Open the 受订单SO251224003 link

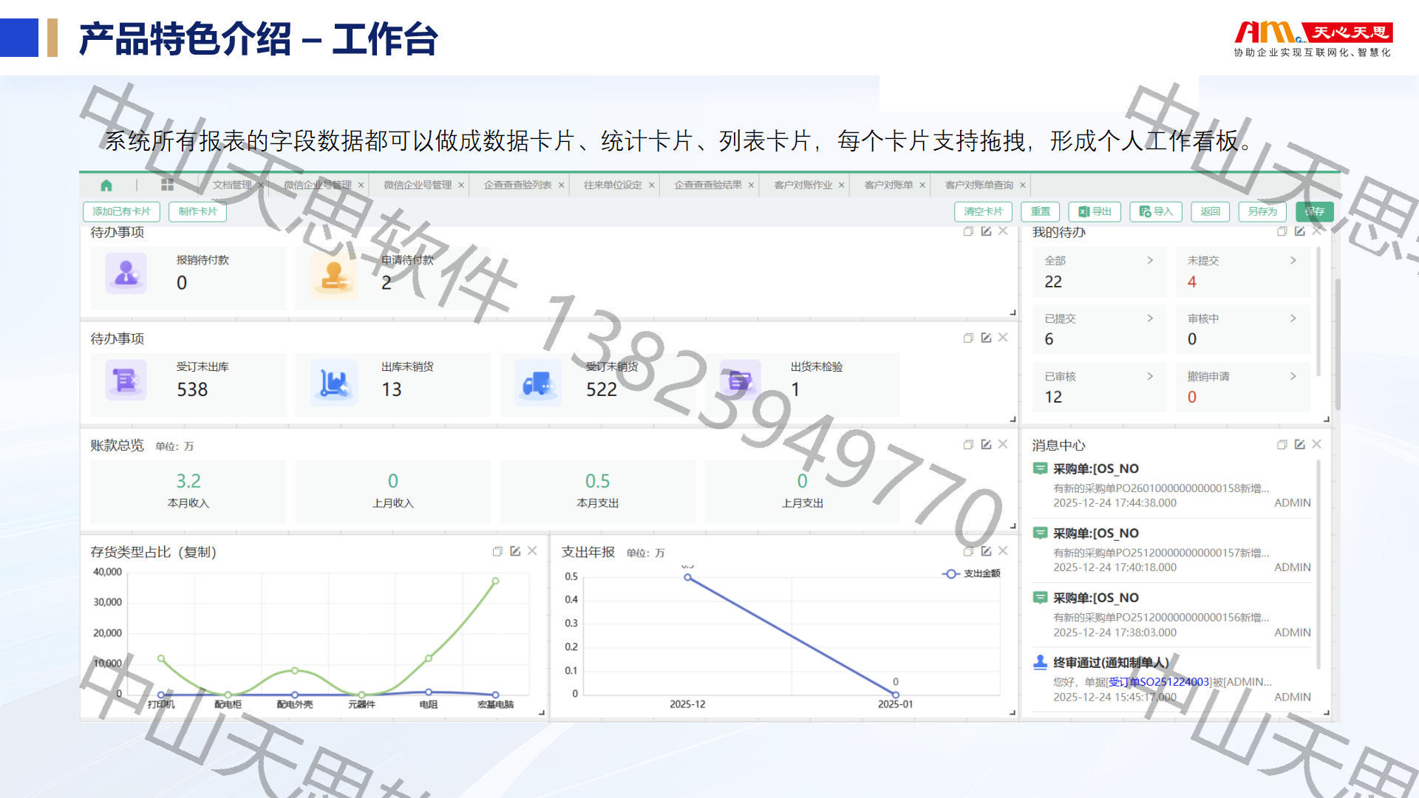[1160, 682]
